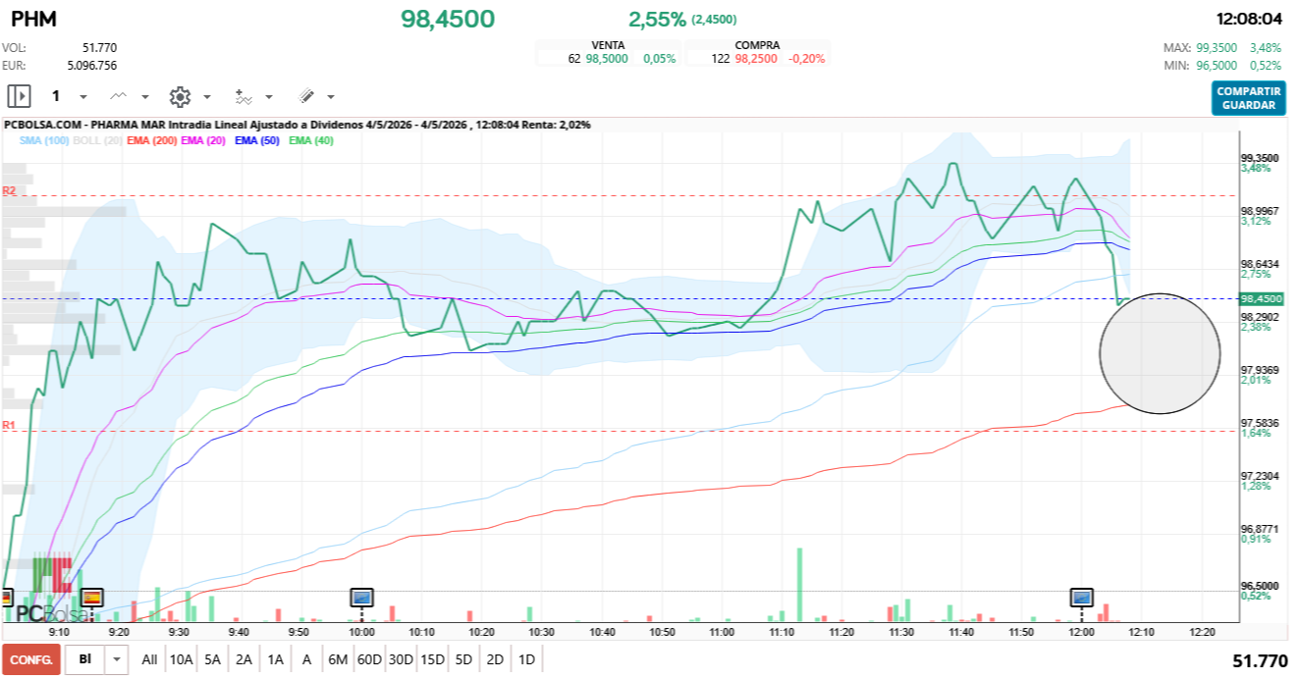Click the last price 98,4500 header

[448, 19]
